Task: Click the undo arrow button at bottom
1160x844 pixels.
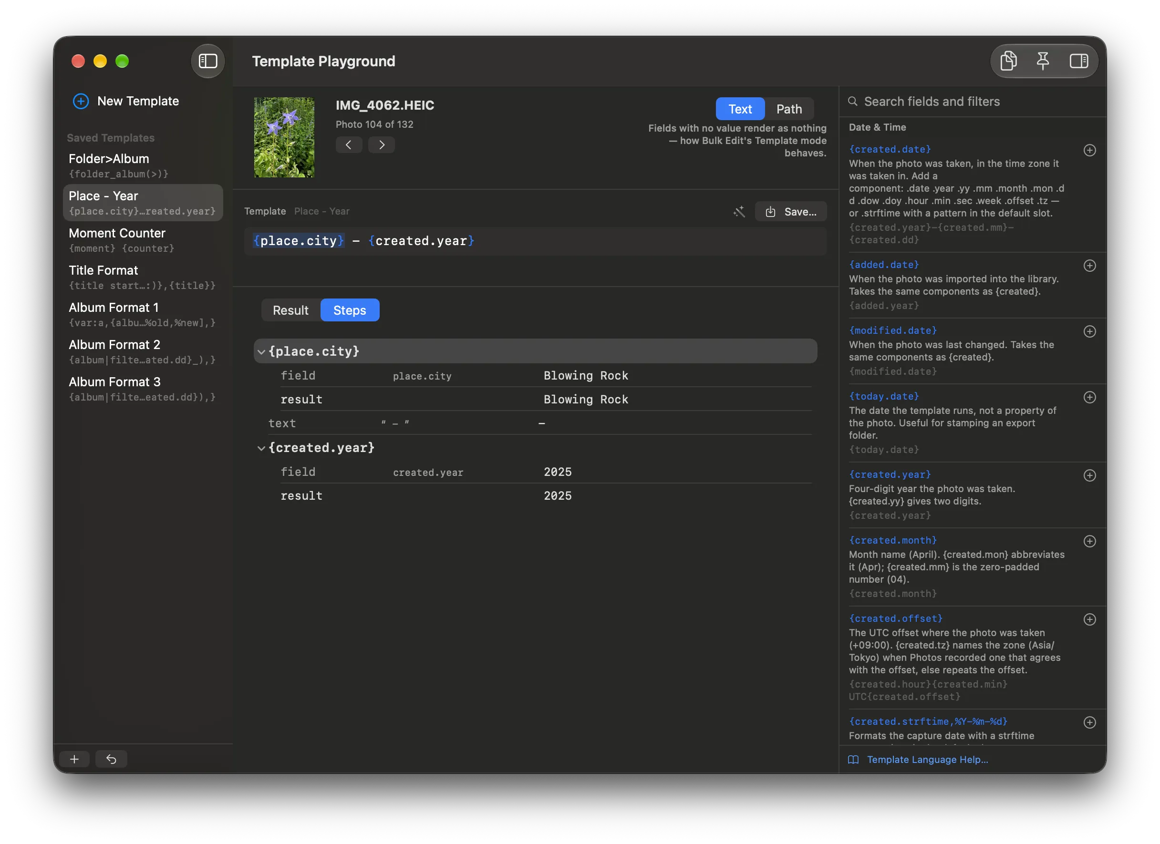Action: click(112, 759)
